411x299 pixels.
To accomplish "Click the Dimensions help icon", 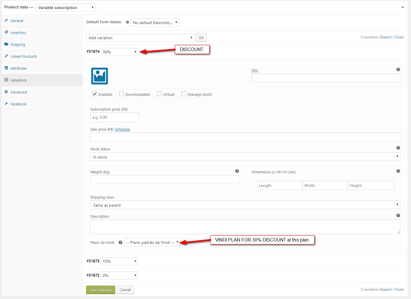I will point(398,171).
